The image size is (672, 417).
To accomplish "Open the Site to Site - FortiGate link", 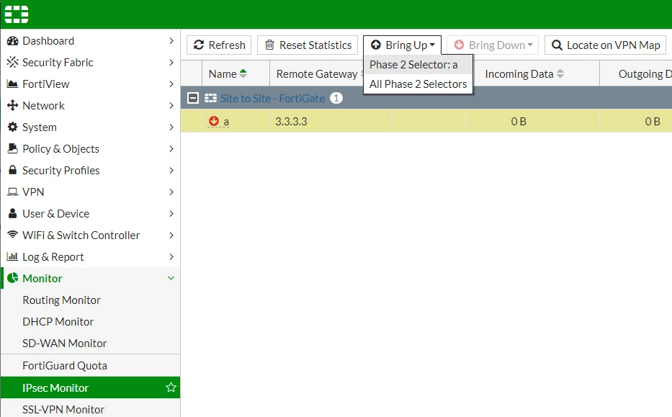I will click(272, 98).
